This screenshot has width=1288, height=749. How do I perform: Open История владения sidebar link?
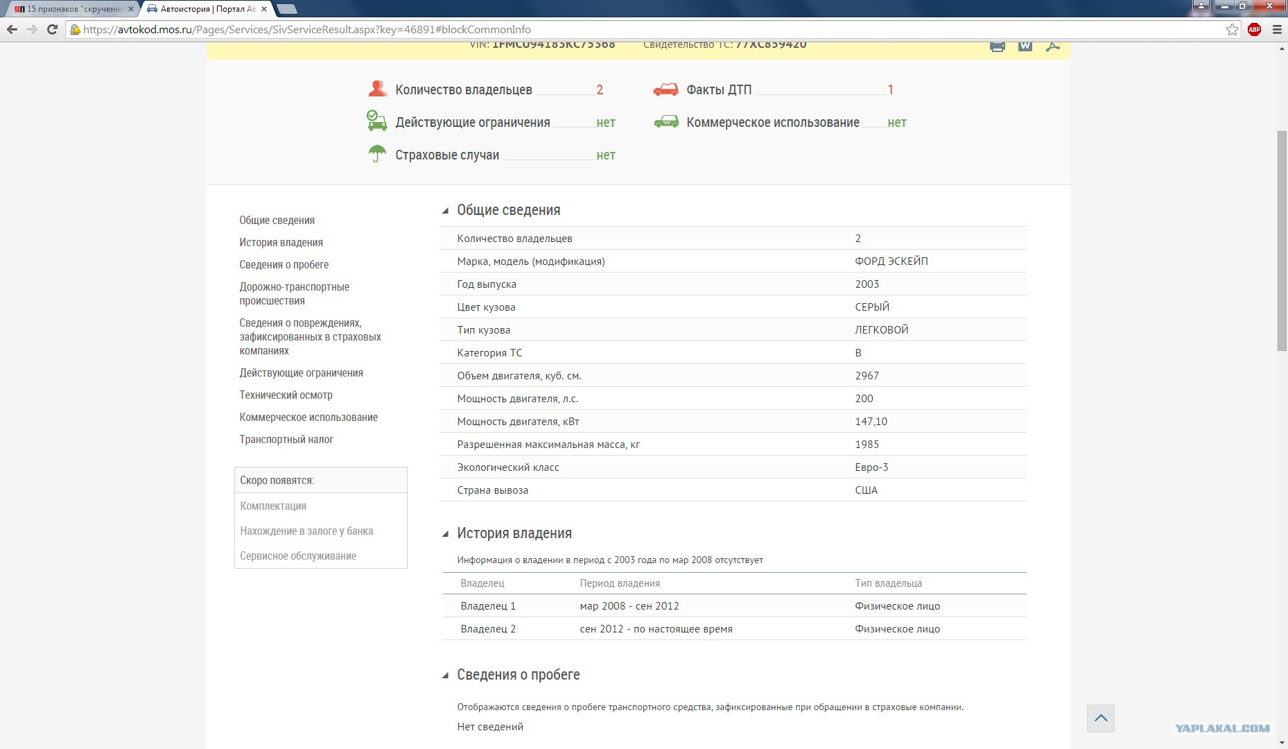(x=281, y=242)
